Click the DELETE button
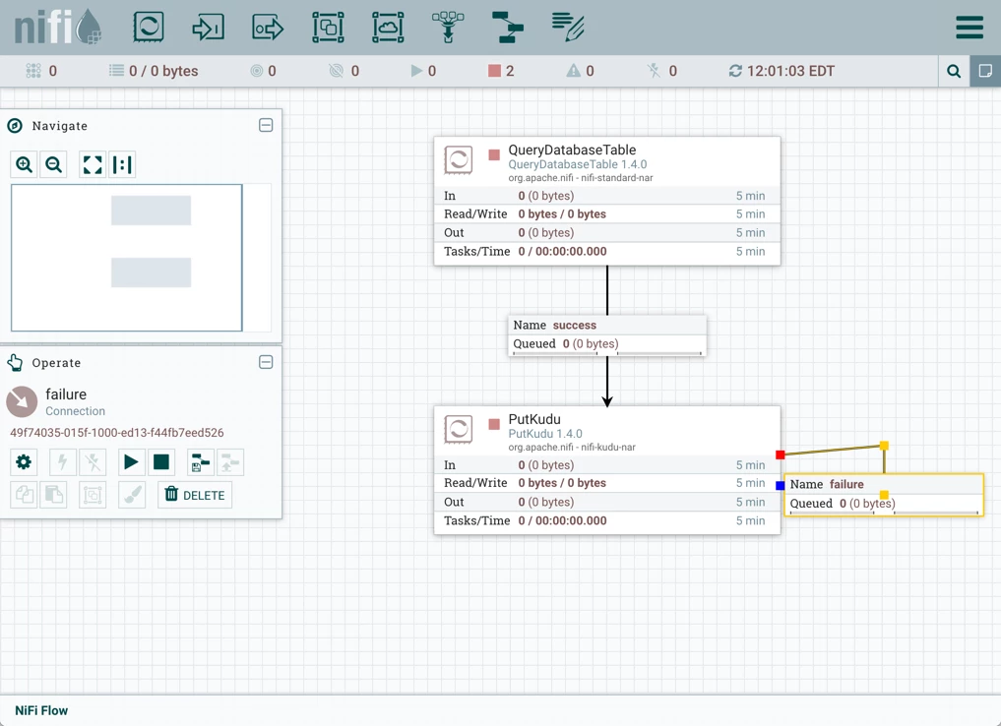 (x=195, y=495)
